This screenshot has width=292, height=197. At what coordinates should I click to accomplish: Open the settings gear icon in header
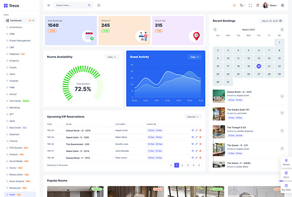pyautogui.click(x=282, y=5)
